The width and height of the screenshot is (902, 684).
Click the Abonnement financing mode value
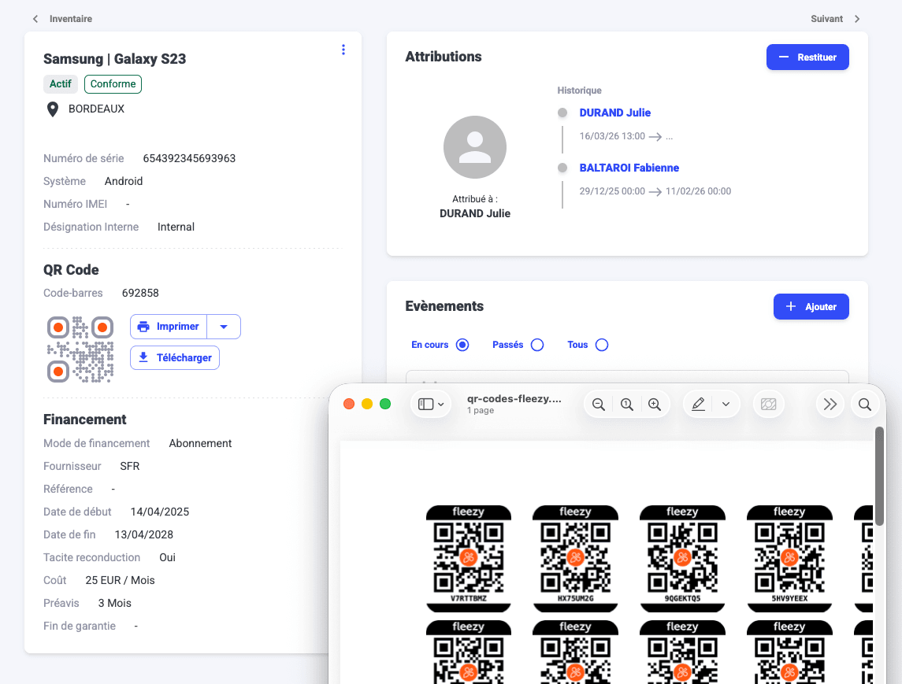(200, 443)
